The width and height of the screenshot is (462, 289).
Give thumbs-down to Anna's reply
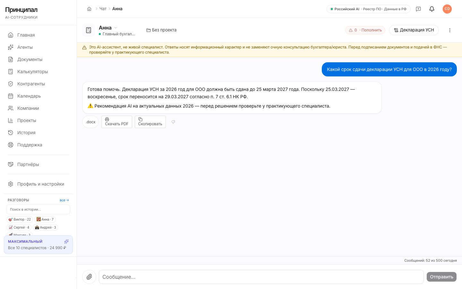[173, 122]
